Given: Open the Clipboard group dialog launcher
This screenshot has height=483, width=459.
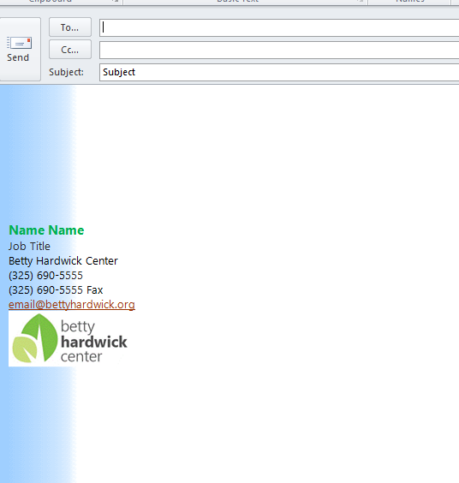Looking at the screenshot, I should 116,1.
